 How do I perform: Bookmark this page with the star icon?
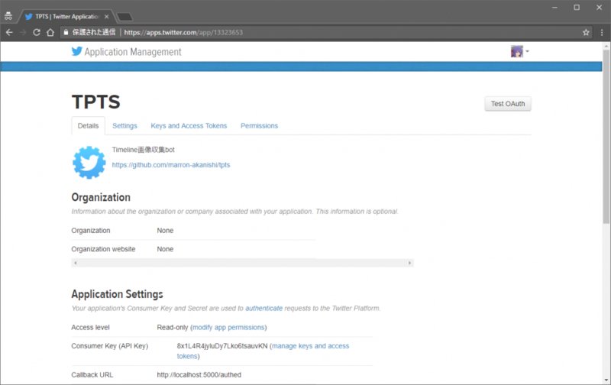point(586,32)
